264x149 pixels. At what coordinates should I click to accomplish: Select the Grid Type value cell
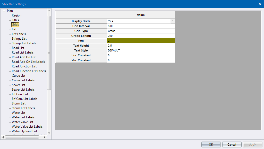(x=141, y=31)
